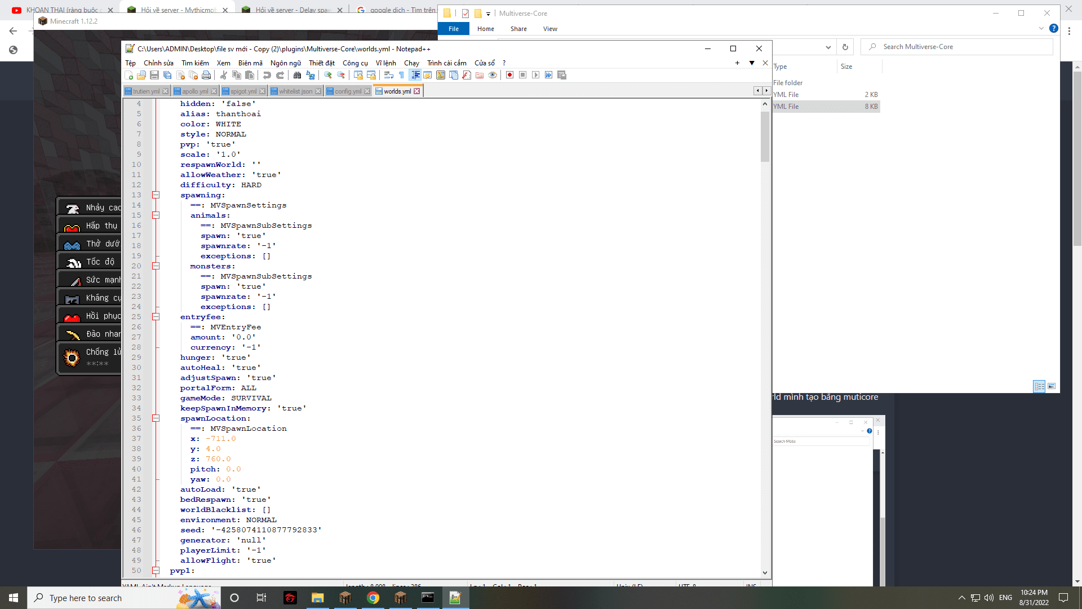
Task: Click the Find binoculars icon
Action: (297, 75)
